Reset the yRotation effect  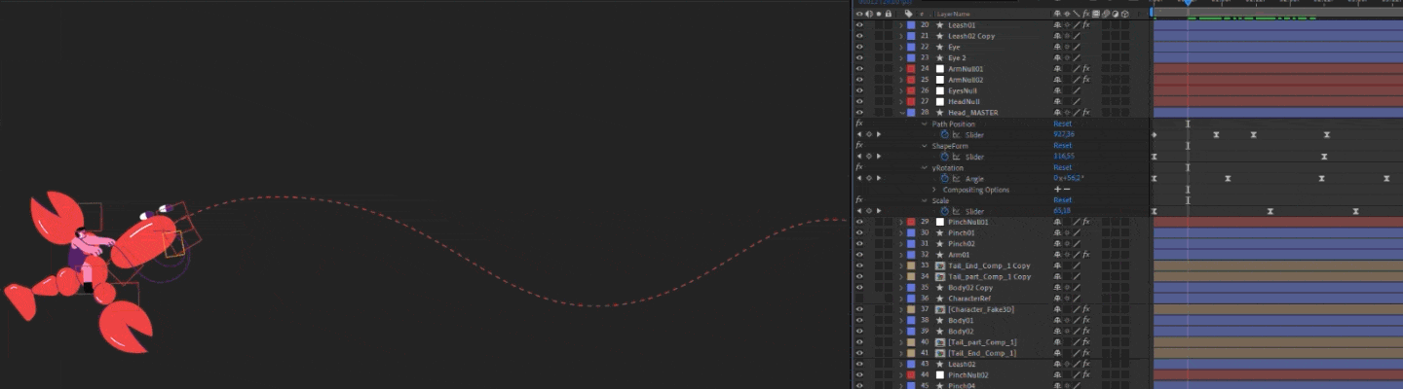click(x=1063, y=167)
